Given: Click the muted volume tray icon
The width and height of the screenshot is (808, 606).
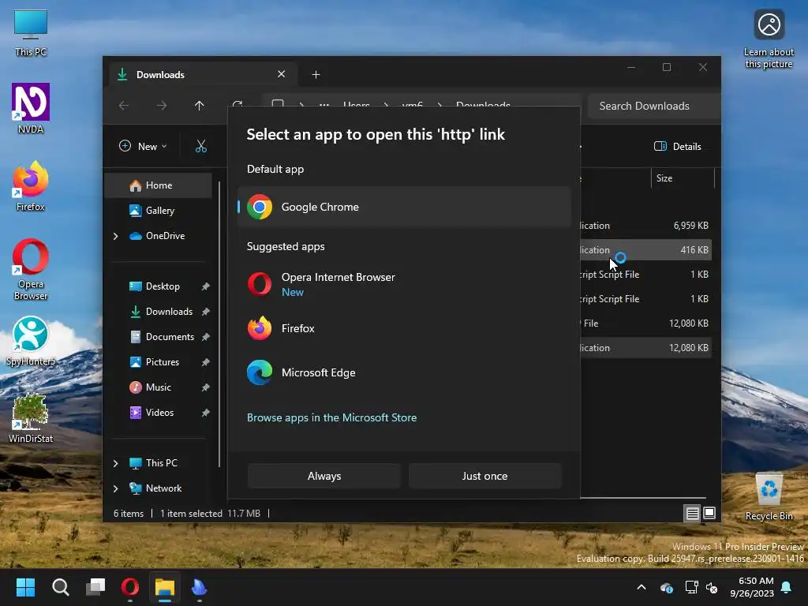Looking at the screenshot, I should tap(713, 587).
